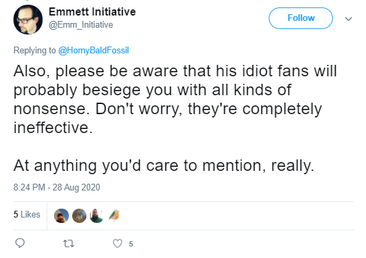Open the liker avatar with the red hat

point(61,215)
